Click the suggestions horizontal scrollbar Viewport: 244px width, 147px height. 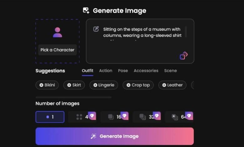tap(74, 97)
